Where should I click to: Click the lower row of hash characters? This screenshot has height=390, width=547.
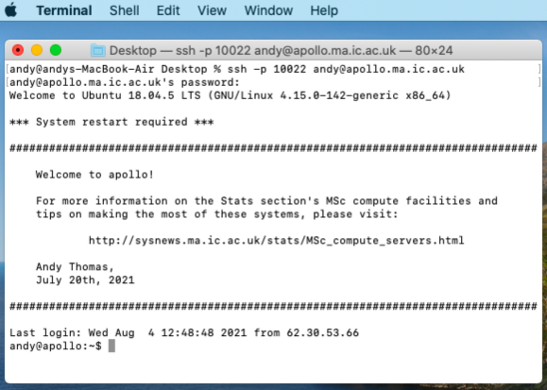pyautogui.click(x=273, y=306)
